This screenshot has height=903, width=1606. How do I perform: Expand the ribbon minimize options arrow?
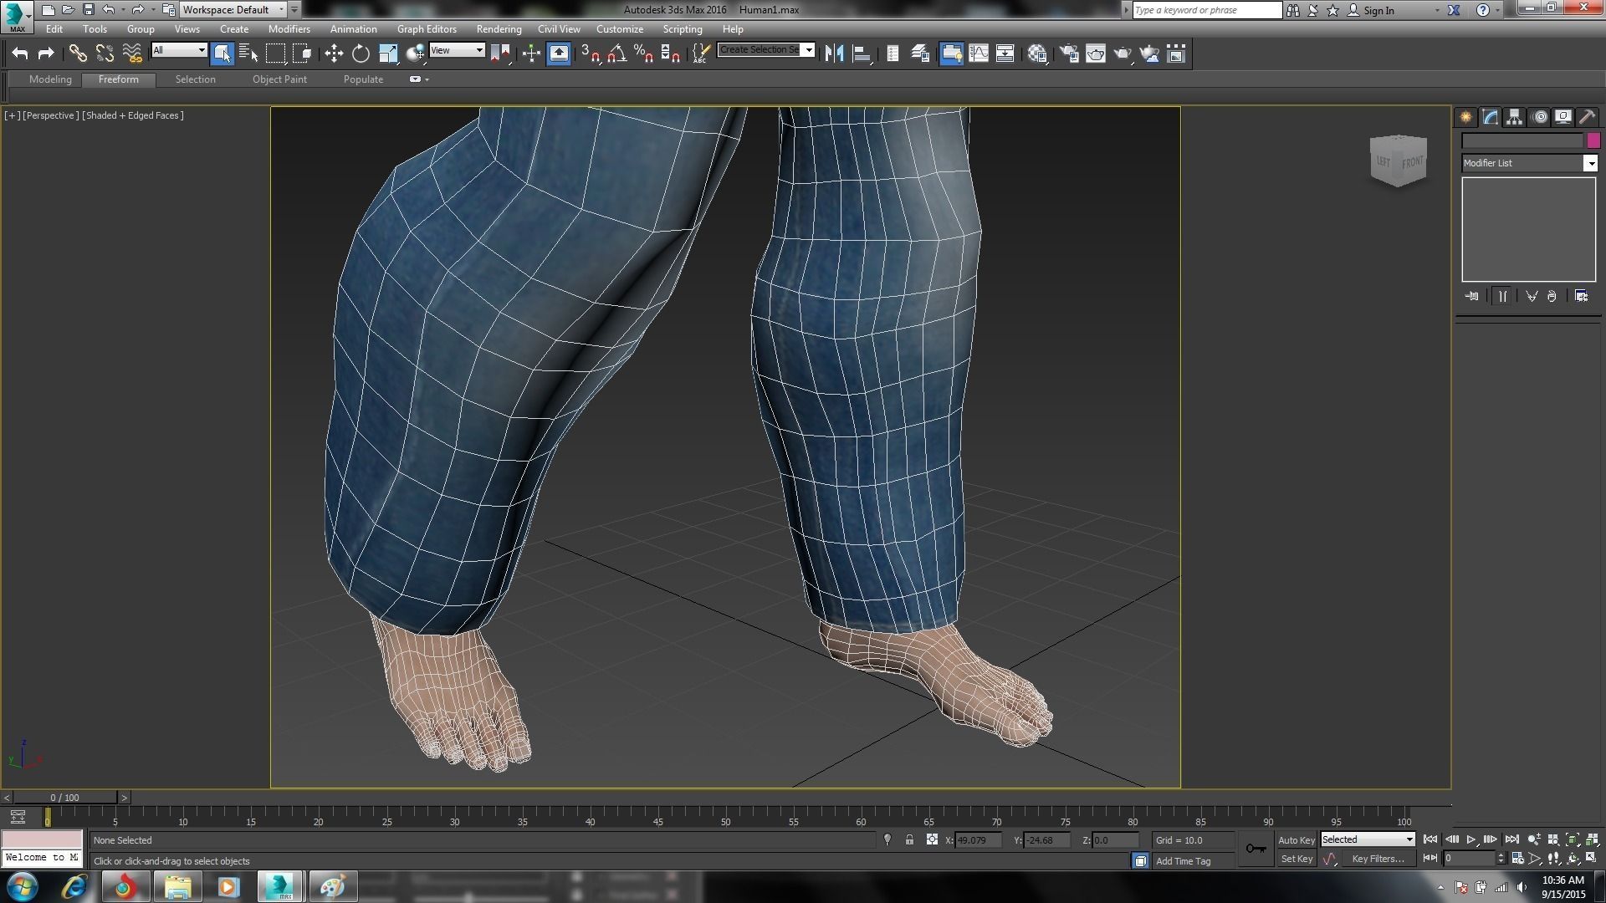(x=427, y=79)
